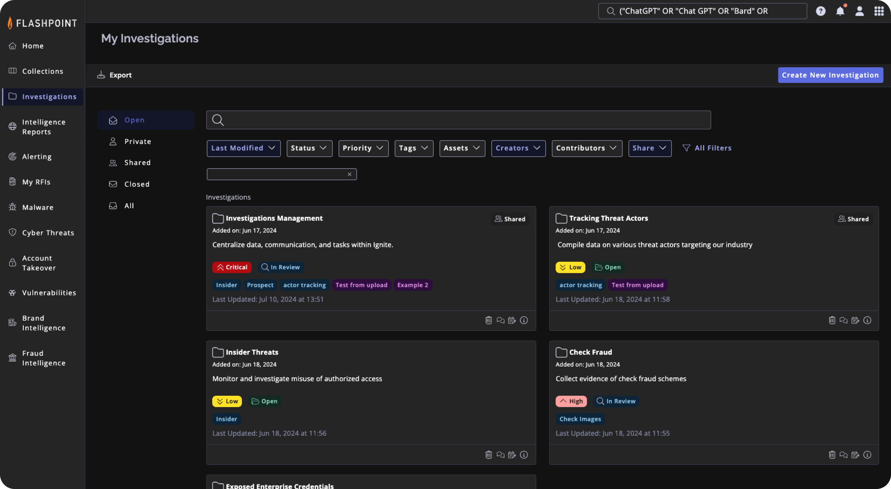Show All investigations
Viewport: 891px width, 489px height.
tap(129, 205)
